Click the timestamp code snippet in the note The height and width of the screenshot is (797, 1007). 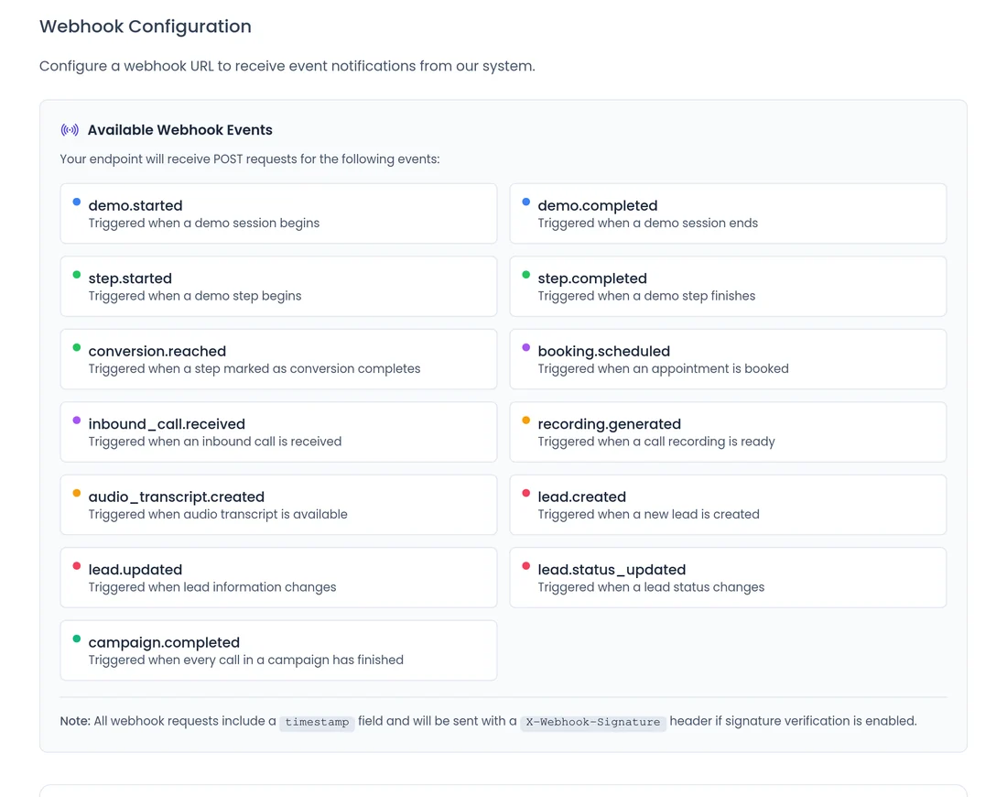pyautogui.click(x=317, y=722)
